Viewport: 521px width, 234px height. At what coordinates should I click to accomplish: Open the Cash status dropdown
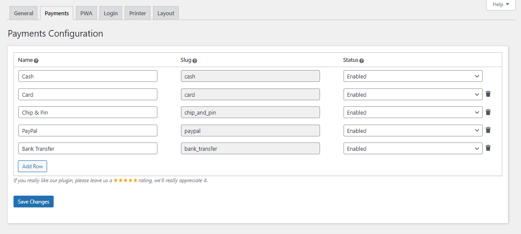[x=412, y=76]
